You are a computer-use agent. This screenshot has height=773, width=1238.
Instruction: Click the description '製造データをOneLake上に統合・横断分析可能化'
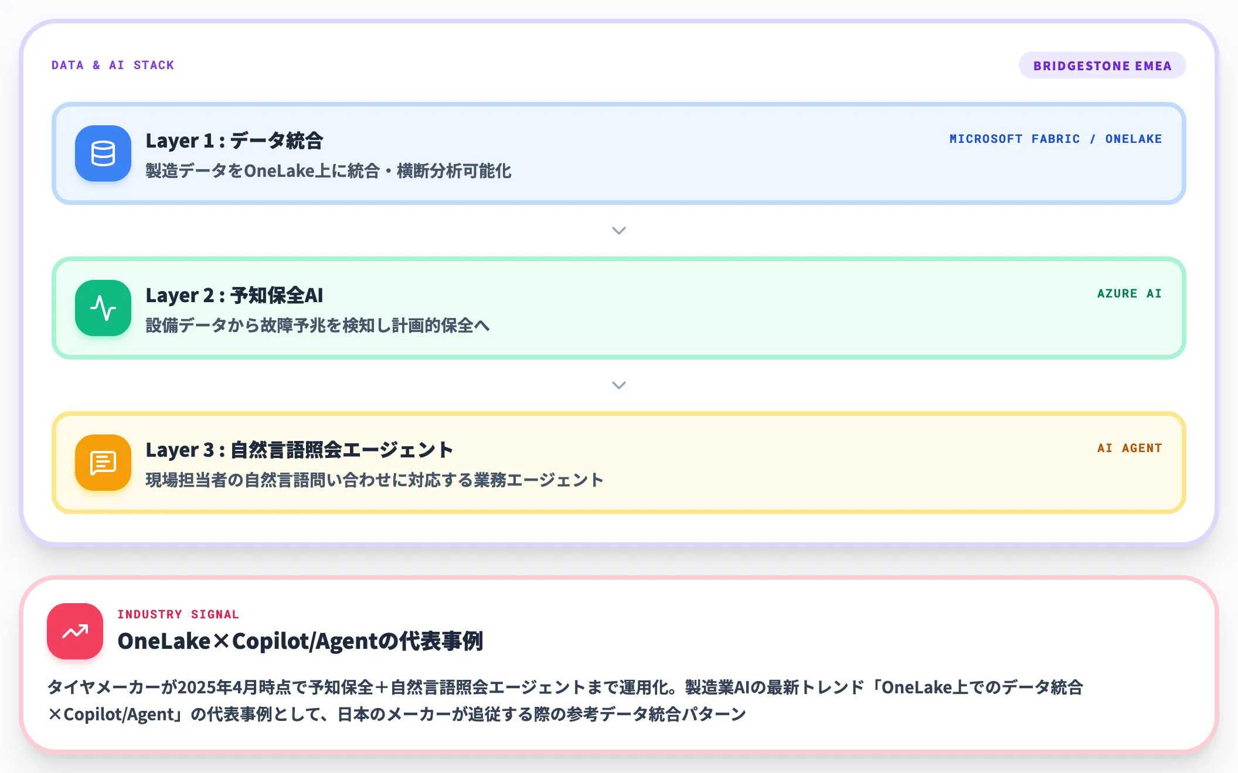point(328,171)
